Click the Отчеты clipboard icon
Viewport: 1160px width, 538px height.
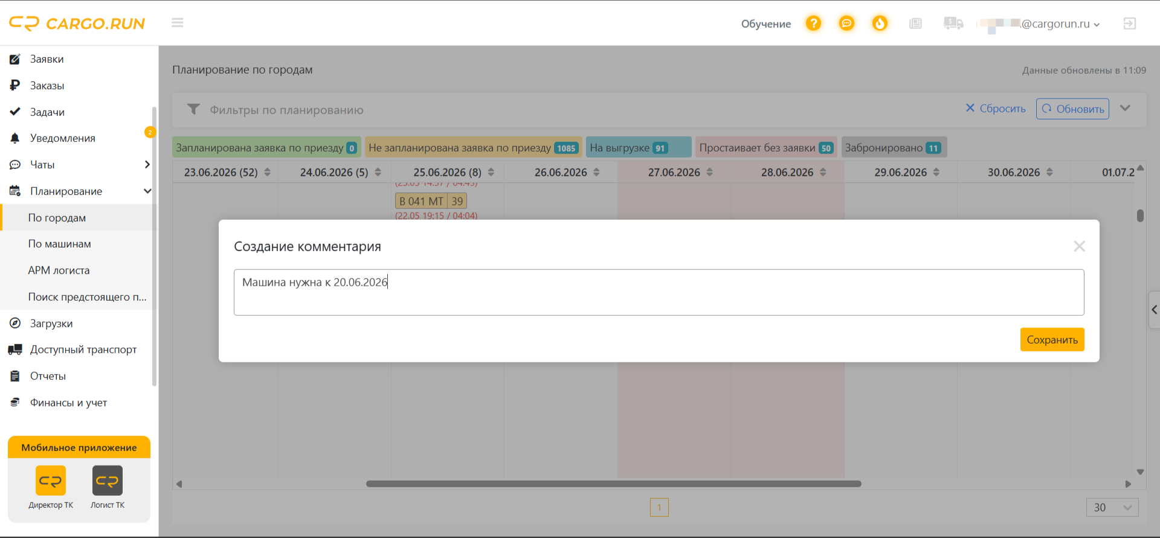click(x=15, y=376)
